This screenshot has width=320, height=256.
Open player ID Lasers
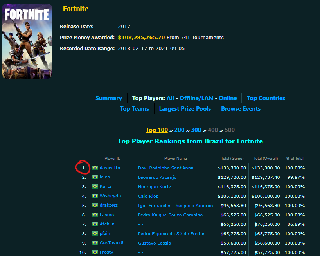[107, 215]
